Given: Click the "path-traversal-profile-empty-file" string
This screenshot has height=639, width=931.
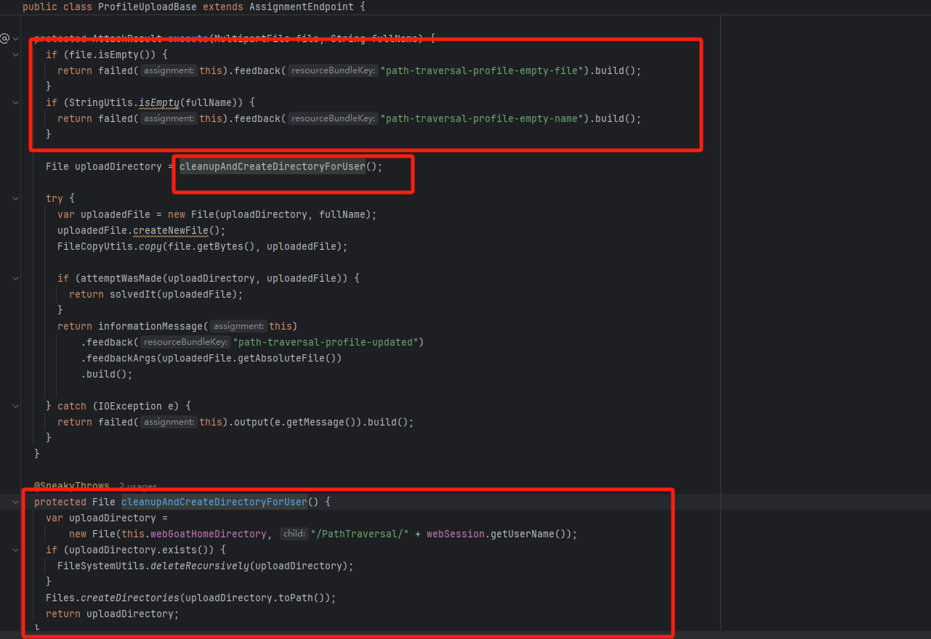Looking at the screenshot, I should [483, 70].
